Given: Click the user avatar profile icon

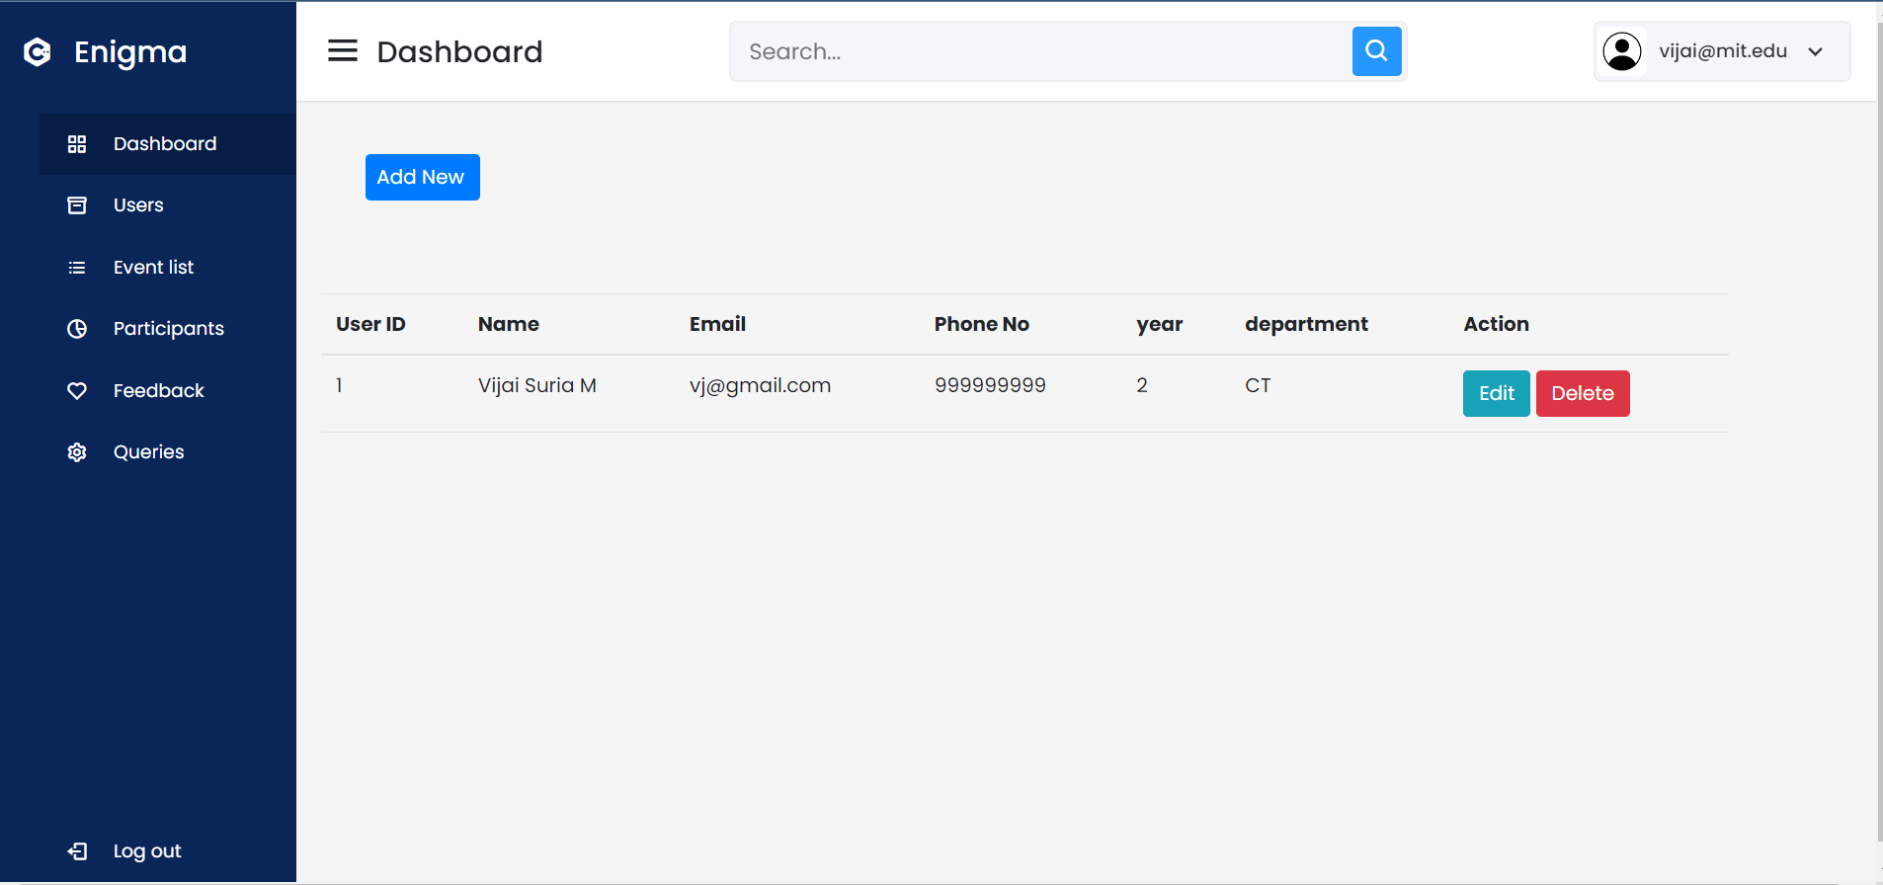Looking at the screenshot, I should pyautogui.click(x=1621, y=51).
